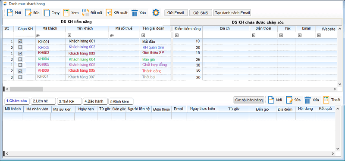345x161 pixels.
Task: Open filter dropdown under Website column
Action: (x=318, y=35)
